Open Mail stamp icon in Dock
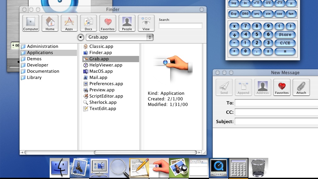The image size is (318, 179). coord(79,168)
